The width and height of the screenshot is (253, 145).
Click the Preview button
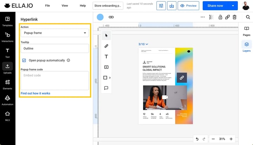pyautogui.click(x=188, y=6)
